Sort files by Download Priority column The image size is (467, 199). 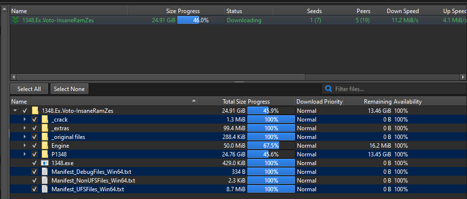[x=319, y=102]
